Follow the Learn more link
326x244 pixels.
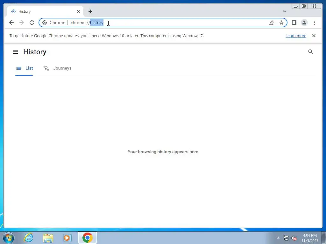coord(296,36)
